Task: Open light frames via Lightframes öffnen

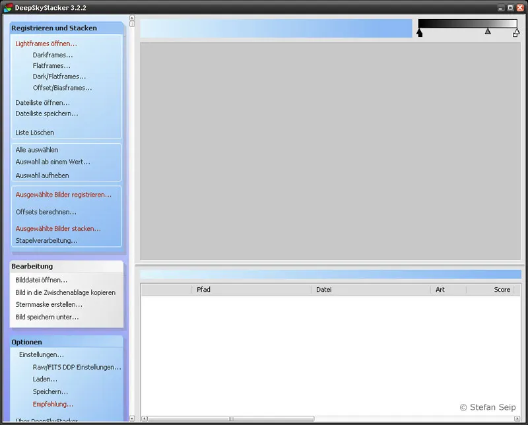Action: pos(46,44)
